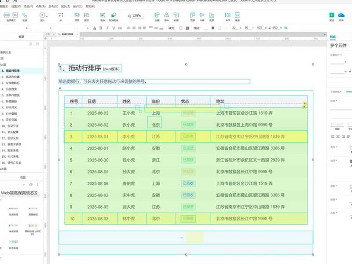Open the 团队(T) menu

[x=66, y=7]
